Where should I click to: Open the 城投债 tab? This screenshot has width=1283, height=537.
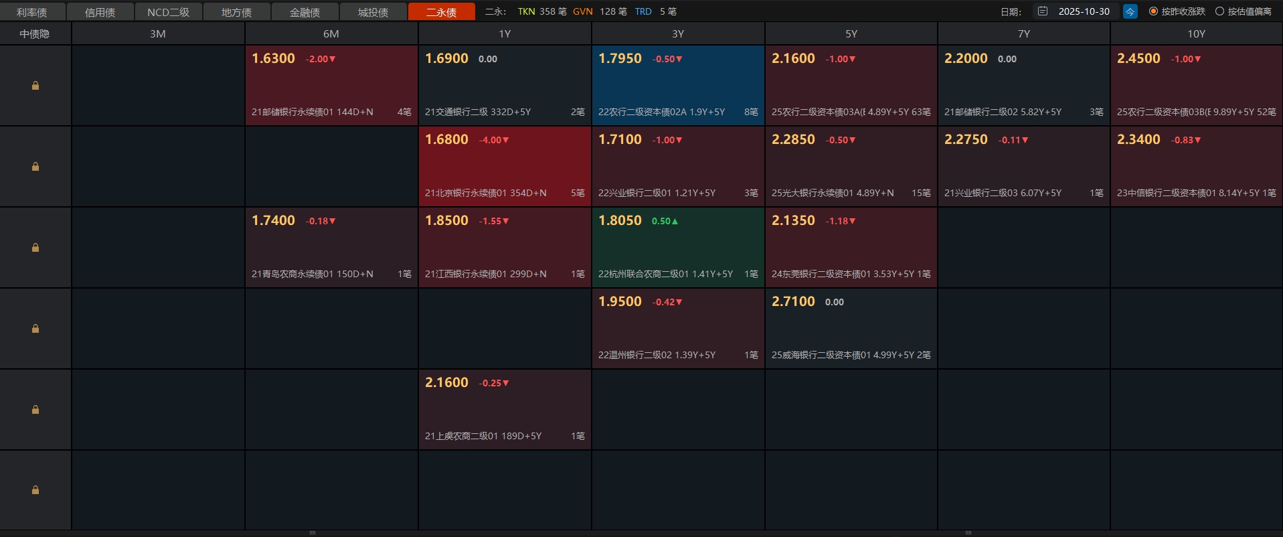click(x=373, y=12)
